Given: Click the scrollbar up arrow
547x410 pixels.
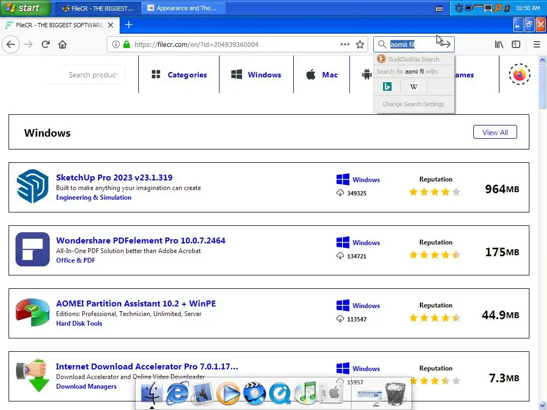Looking at the screenshot, I should coord(543,60).
